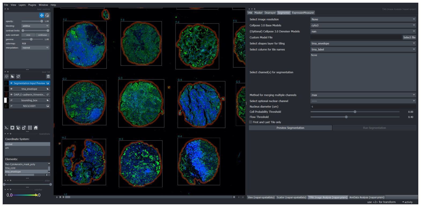Show the NSCLC4301 layer

pos(11,106)
